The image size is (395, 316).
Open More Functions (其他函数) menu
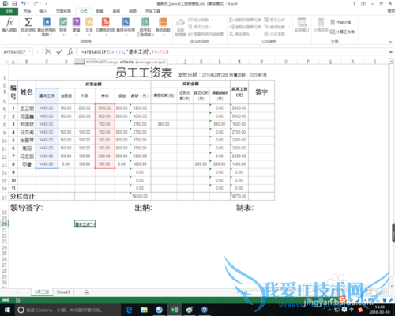click(163, 26)
